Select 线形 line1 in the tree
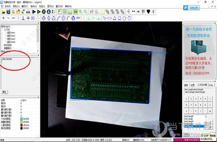This screenshot has width=217, height=142. pyautogui.click(x=11, y=33)
